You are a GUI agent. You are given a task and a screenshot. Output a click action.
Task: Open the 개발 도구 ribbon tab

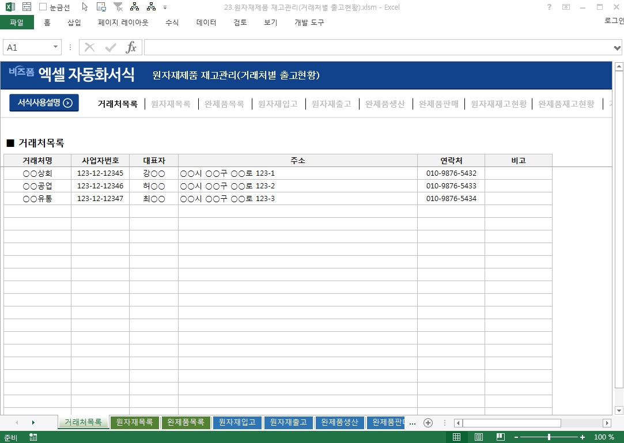coord(309,22)
